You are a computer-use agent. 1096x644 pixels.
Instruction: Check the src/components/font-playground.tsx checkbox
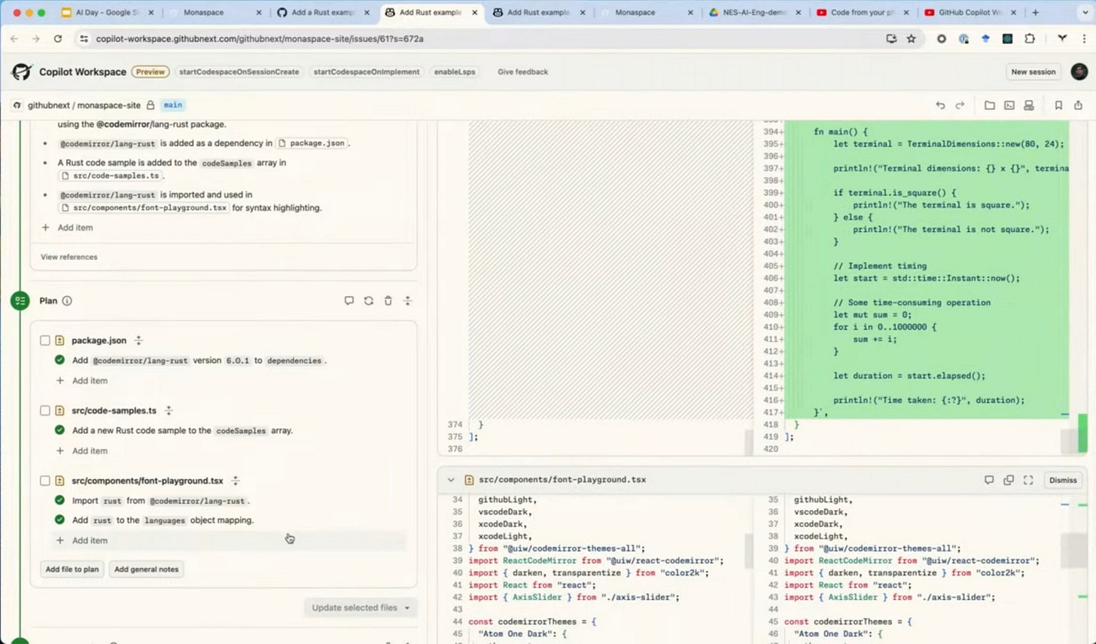(x=45, y=481)
